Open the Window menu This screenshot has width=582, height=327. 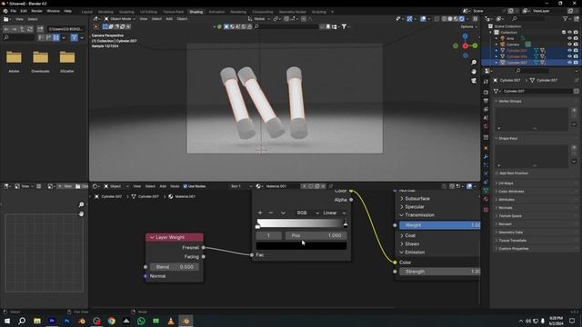(x=53, y=11)
